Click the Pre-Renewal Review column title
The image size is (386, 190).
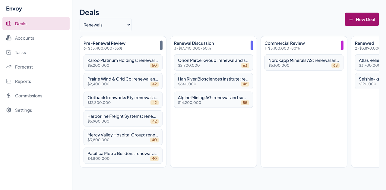tap(104, 43)
